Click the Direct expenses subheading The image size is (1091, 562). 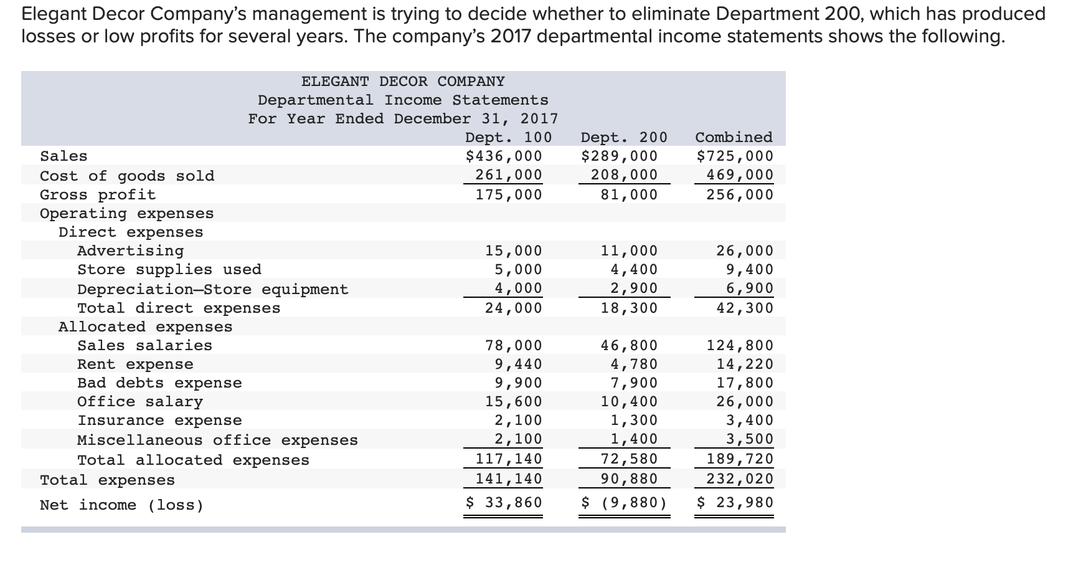[131, 232]
